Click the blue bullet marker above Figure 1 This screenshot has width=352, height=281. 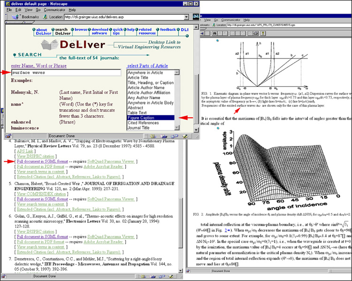217,41
